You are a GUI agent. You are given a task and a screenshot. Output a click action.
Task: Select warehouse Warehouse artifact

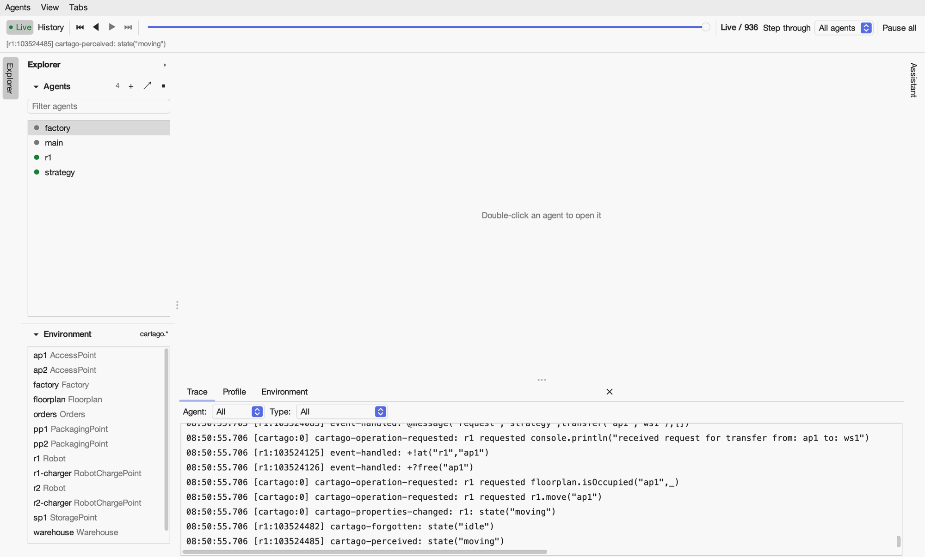(96, 533)
